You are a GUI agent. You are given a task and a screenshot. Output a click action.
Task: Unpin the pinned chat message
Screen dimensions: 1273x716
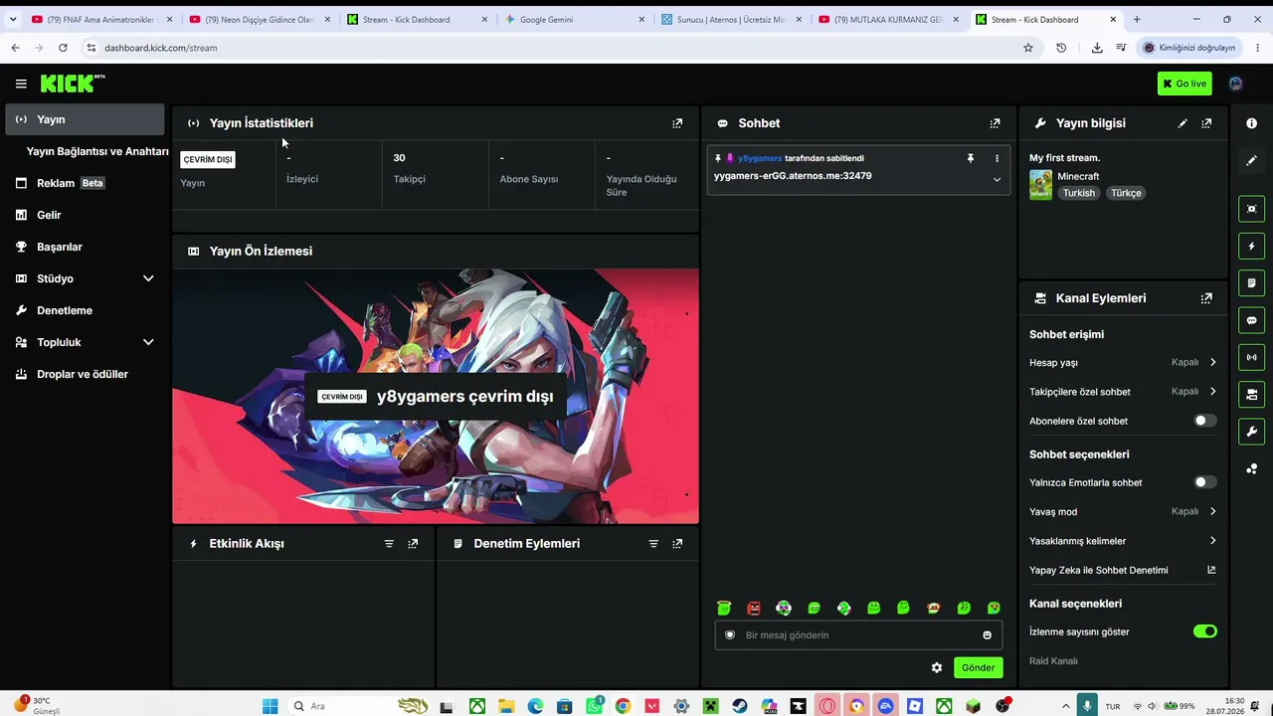point(971,158)
